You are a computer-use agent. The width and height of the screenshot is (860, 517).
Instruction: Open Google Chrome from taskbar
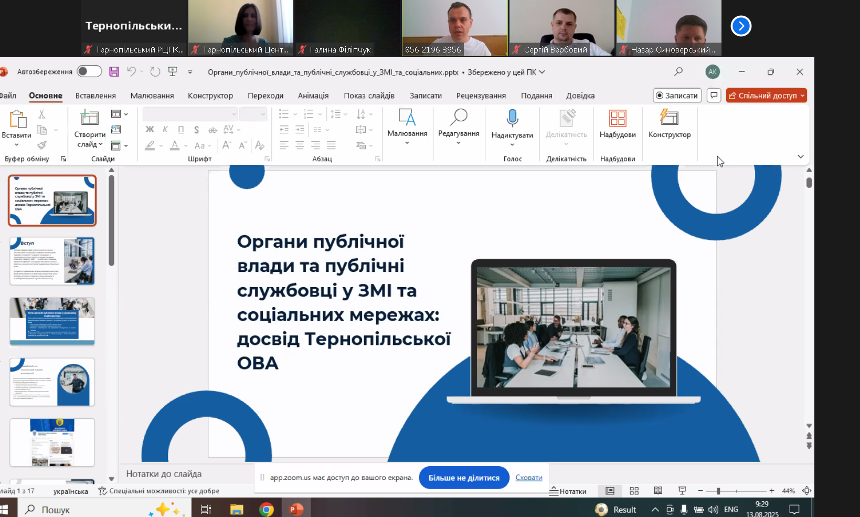pos(267,509)
